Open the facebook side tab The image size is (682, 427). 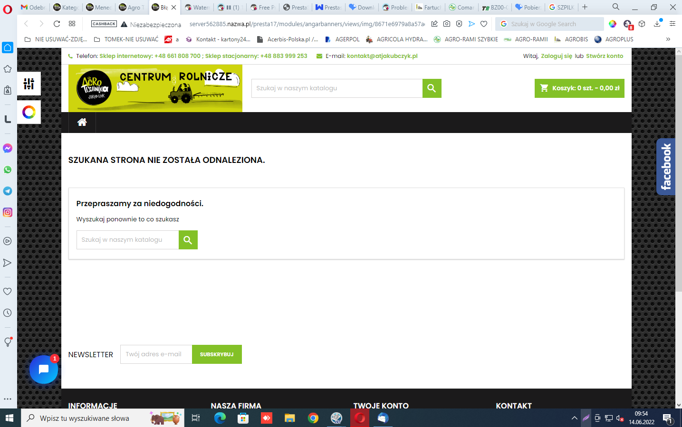point(666,167)
